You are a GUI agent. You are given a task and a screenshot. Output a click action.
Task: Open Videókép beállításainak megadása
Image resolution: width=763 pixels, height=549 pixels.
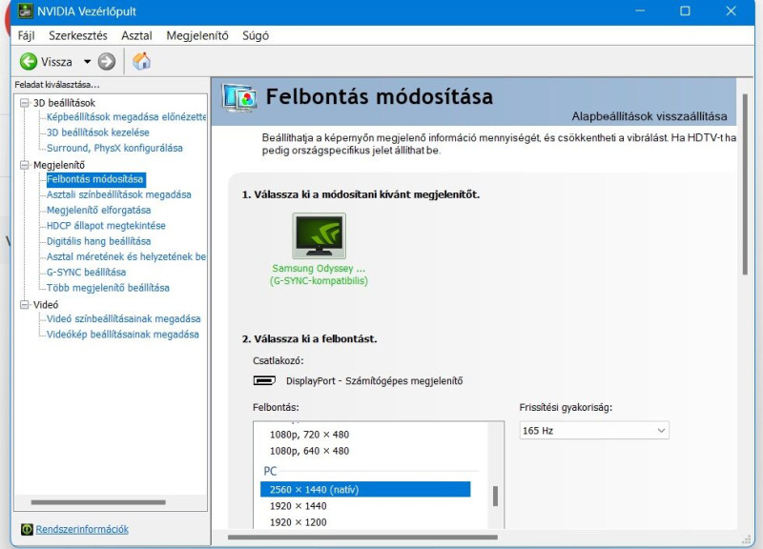point(123,335)
